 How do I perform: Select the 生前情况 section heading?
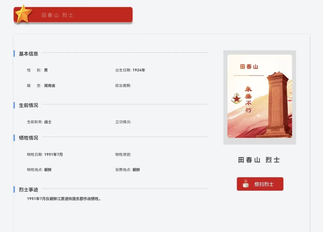(x=28, y=105)
